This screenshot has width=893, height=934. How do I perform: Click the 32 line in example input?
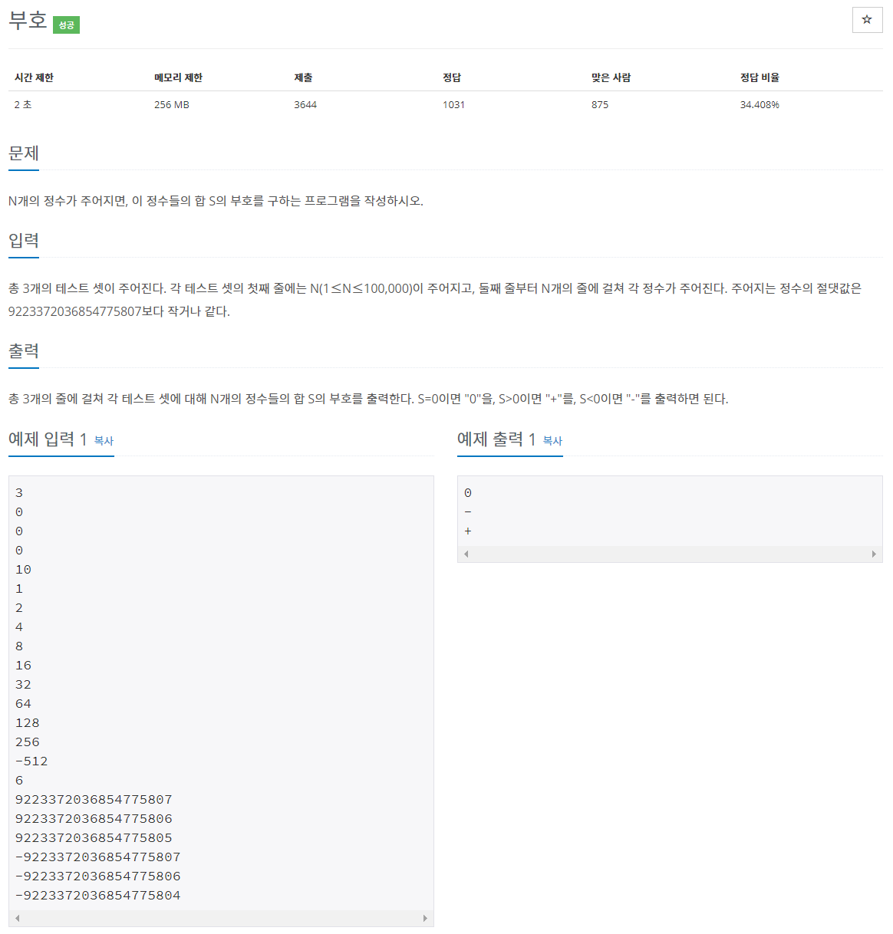24,685
